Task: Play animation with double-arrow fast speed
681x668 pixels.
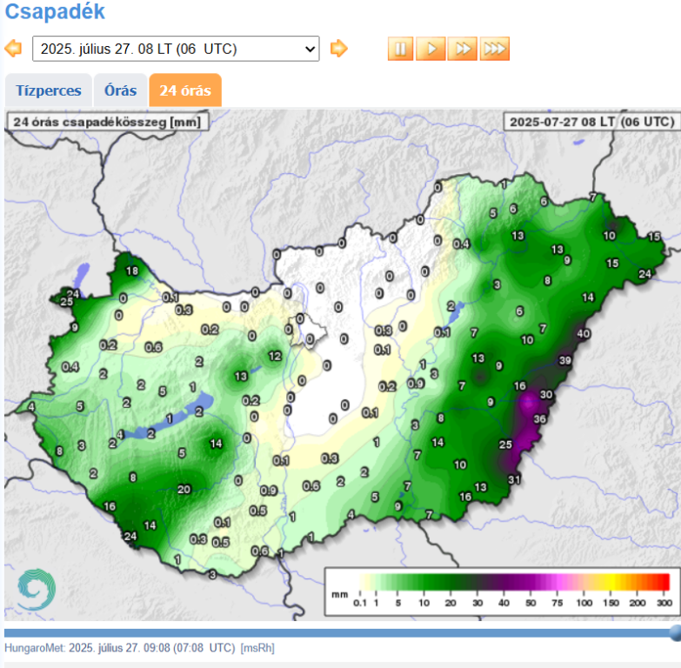Action: coord(463,49)
